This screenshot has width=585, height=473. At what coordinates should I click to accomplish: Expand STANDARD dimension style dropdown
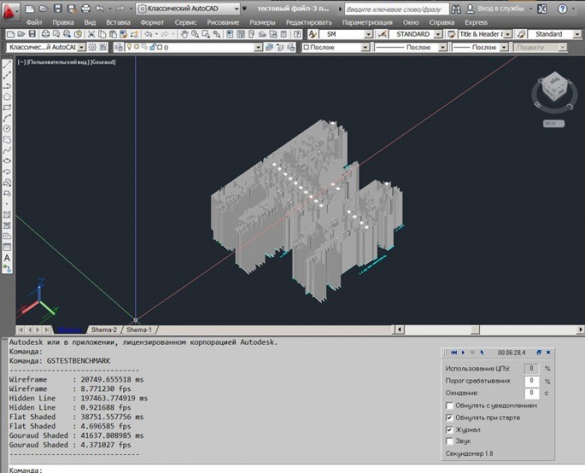(439, 34)
